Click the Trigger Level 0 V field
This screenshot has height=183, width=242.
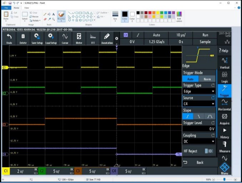pos(199,129)
